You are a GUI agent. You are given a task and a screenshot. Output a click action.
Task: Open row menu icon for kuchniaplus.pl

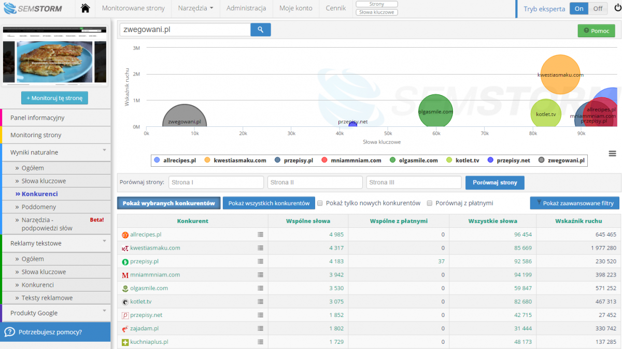[261, 342]
